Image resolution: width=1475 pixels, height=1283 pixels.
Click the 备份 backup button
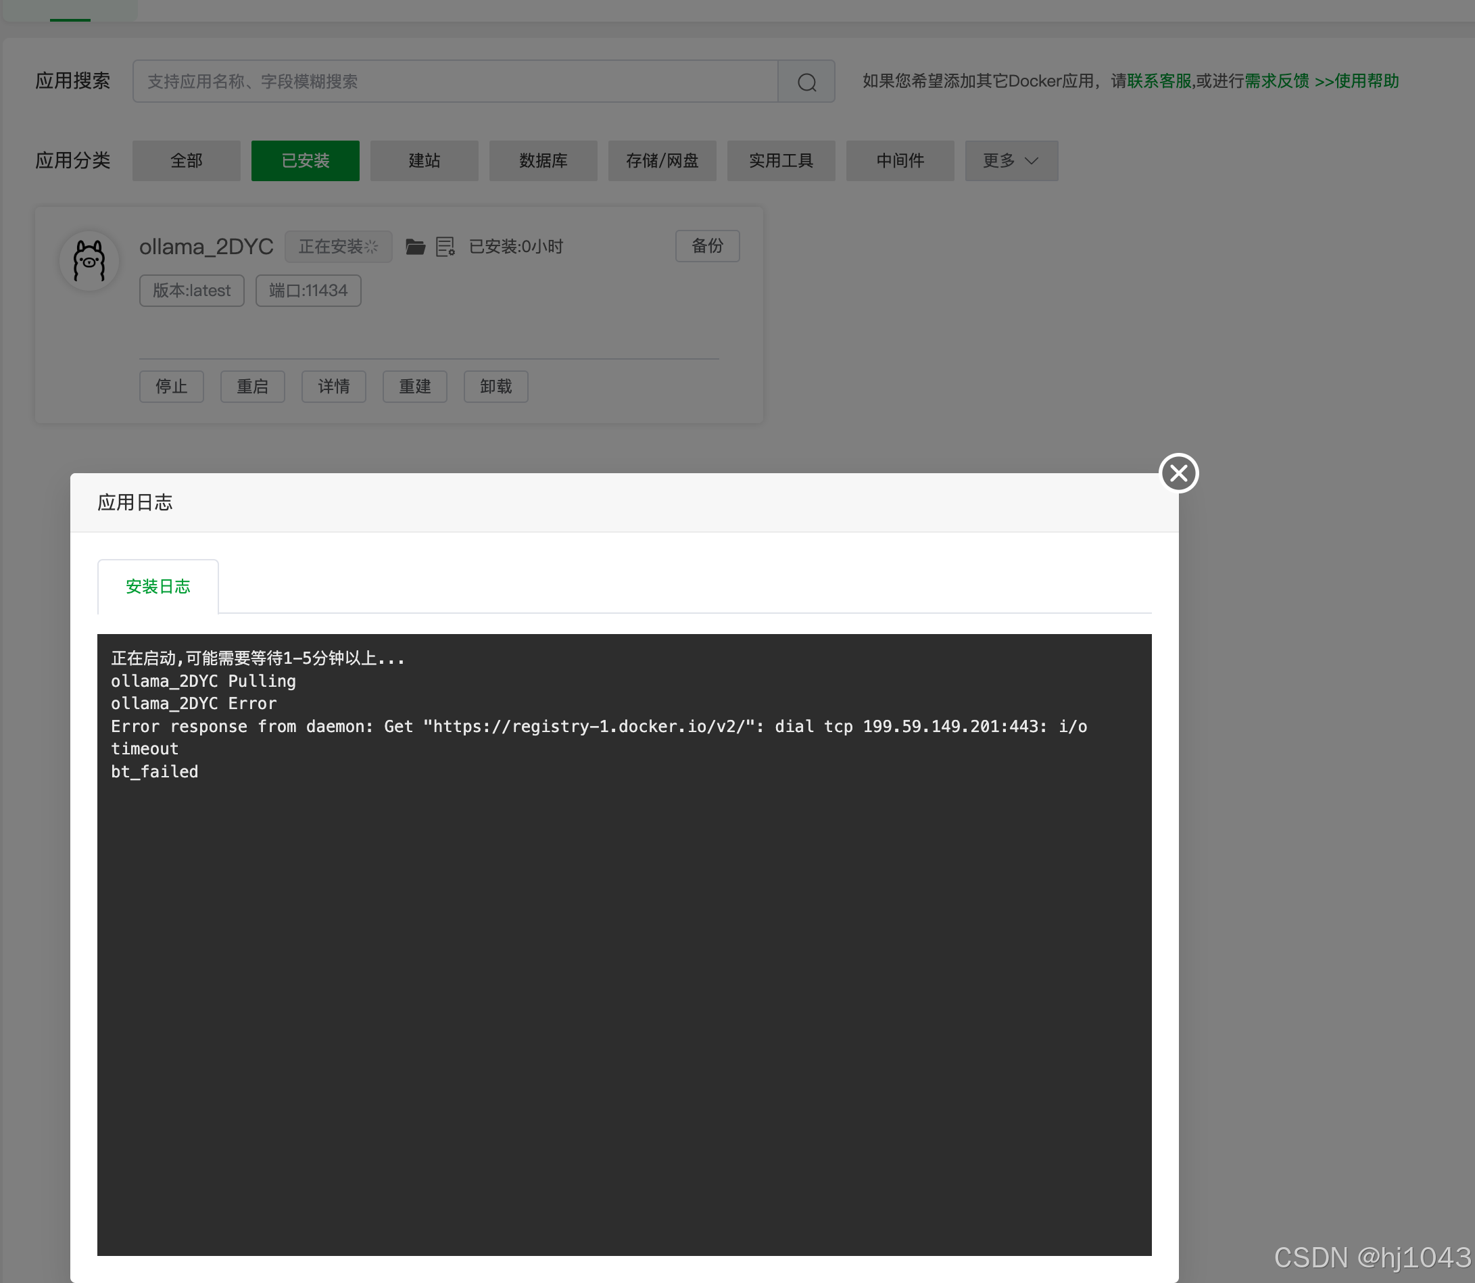706,246
